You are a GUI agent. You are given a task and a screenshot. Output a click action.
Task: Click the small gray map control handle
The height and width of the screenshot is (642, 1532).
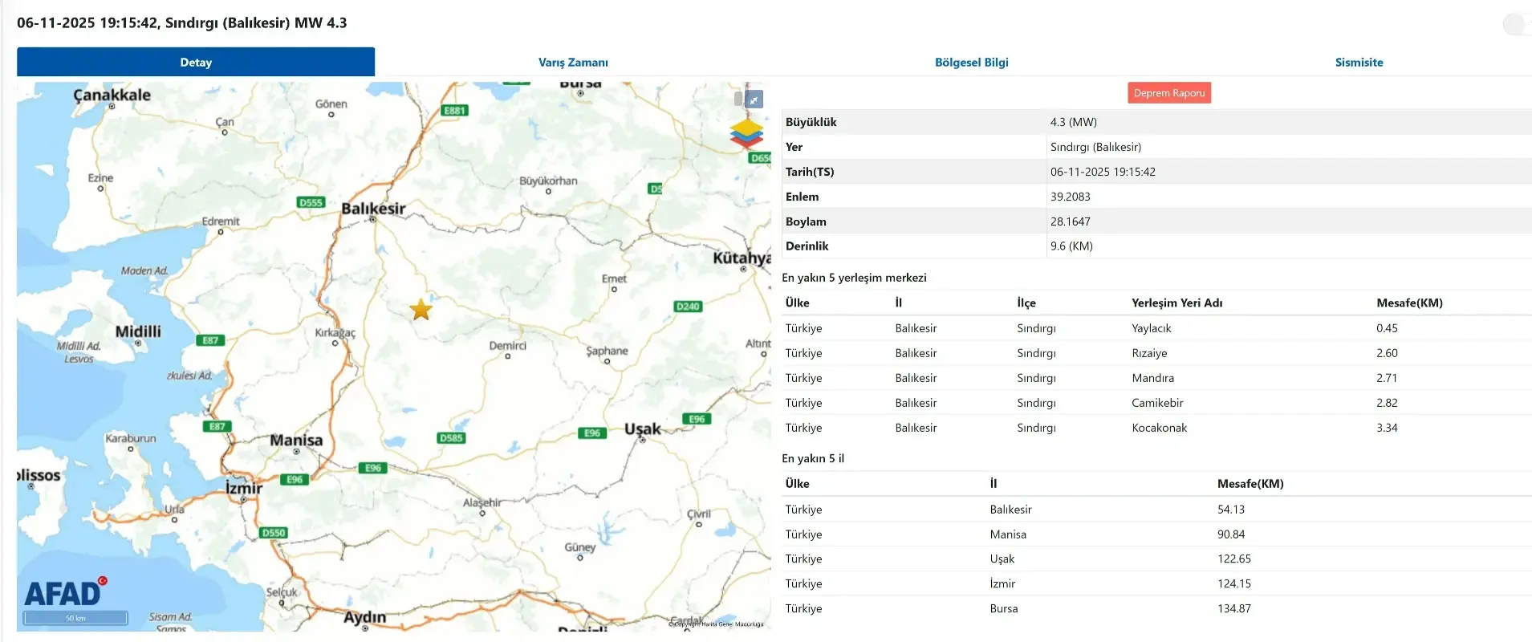[738, 99]
